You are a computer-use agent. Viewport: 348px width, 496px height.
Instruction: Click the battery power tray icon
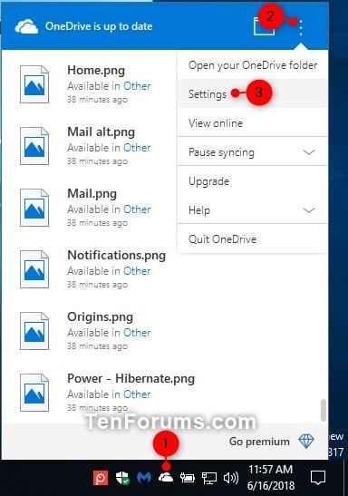(x=187, y=478)
